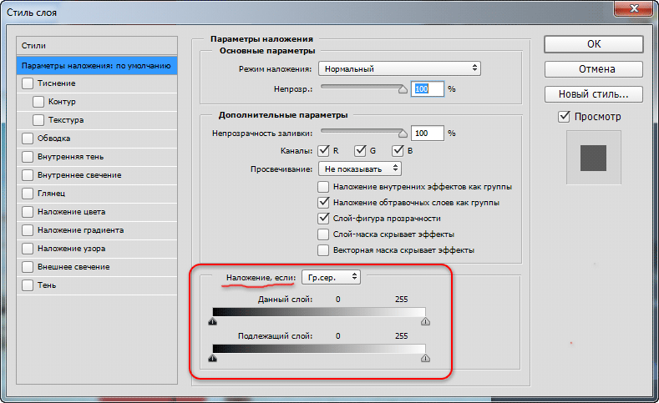Enable the Тиснение effect checkbox

[x=28, y=83]
